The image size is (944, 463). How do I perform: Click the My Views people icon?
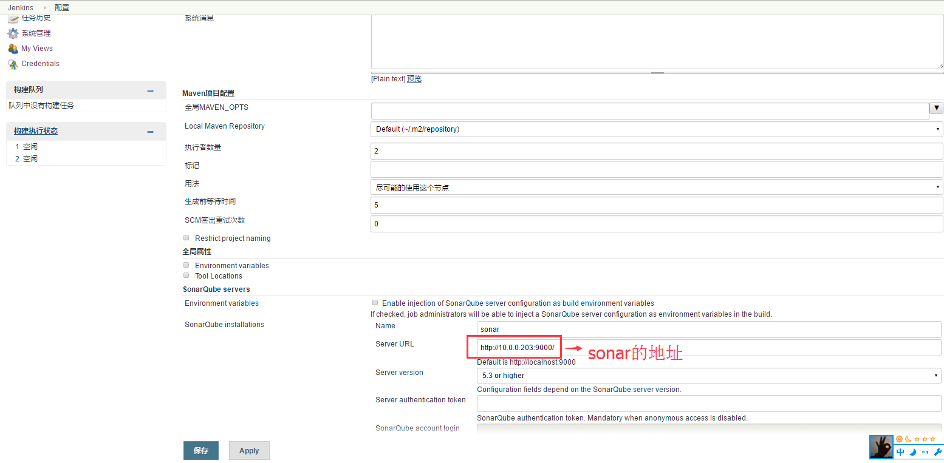(13, 49)
